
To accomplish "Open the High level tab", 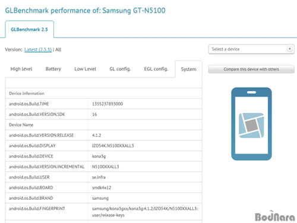I will click(x=21, y=69).
